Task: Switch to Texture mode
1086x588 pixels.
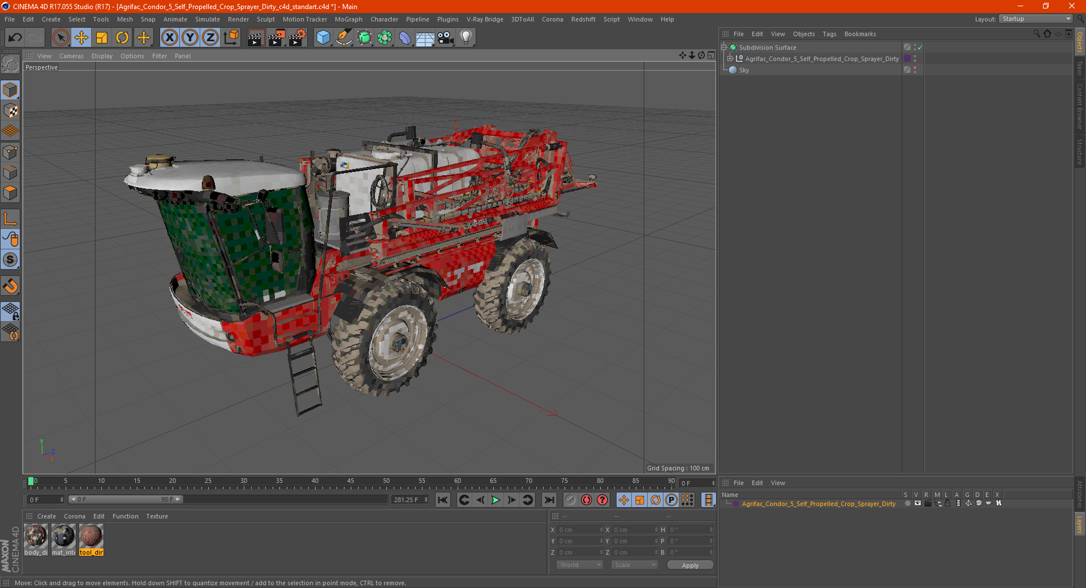Action: 10,111
